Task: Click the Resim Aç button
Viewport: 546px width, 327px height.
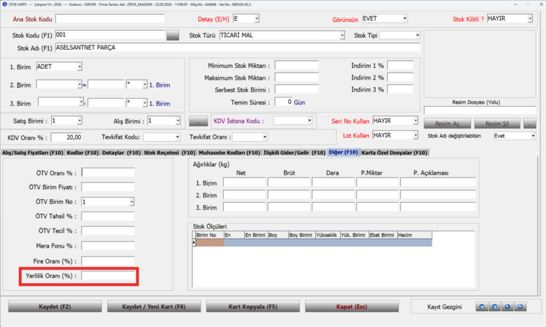Action: coord(447,124)
